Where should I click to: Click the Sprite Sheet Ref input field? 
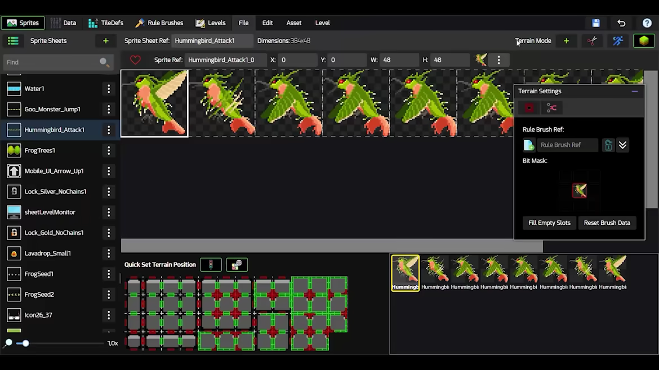tap(212, 40)
